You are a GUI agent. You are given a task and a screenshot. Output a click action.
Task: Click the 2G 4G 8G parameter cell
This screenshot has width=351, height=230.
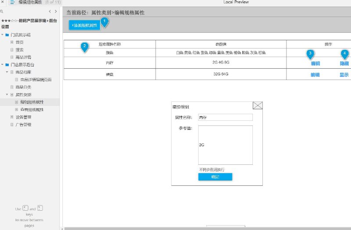click(221, 63)
